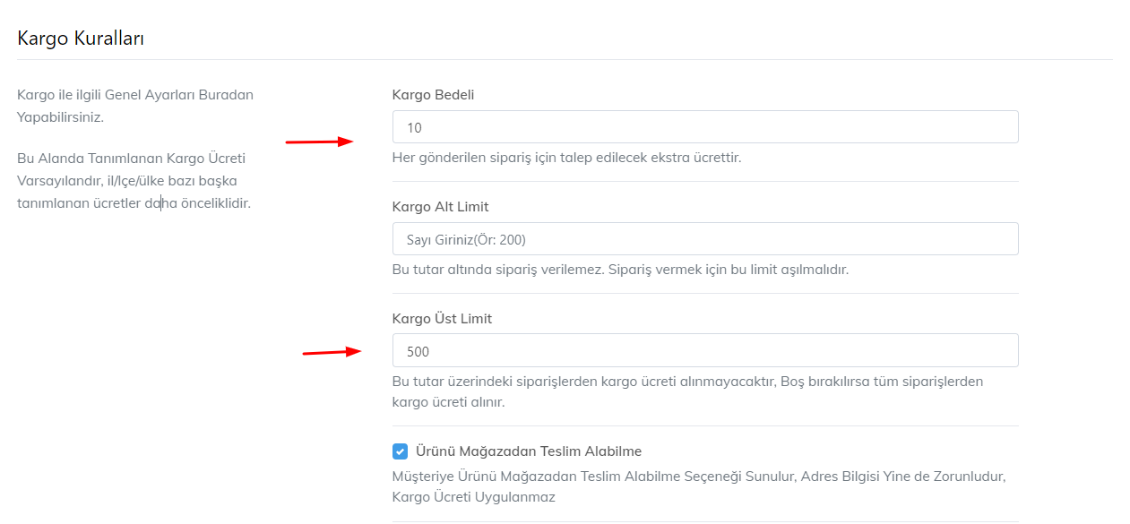
Task: Focus the Kargo Alt Limit input box
Action: click(704, 239)
